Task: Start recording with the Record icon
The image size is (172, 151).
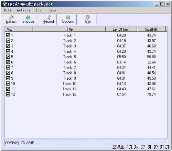Action: (x=48, y=19)
